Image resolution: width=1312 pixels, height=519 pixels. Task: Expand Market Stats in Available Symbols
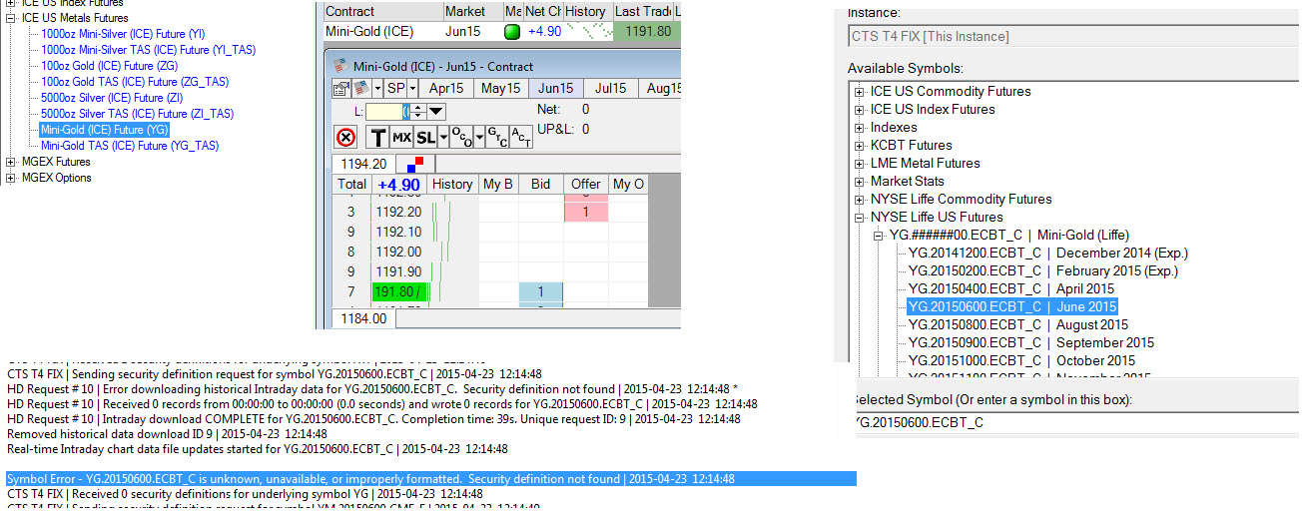(860, 182)
